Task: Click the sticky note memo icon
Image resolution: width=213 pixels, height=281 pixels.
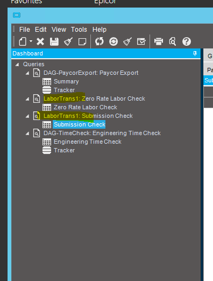Action: pos(82,41)
